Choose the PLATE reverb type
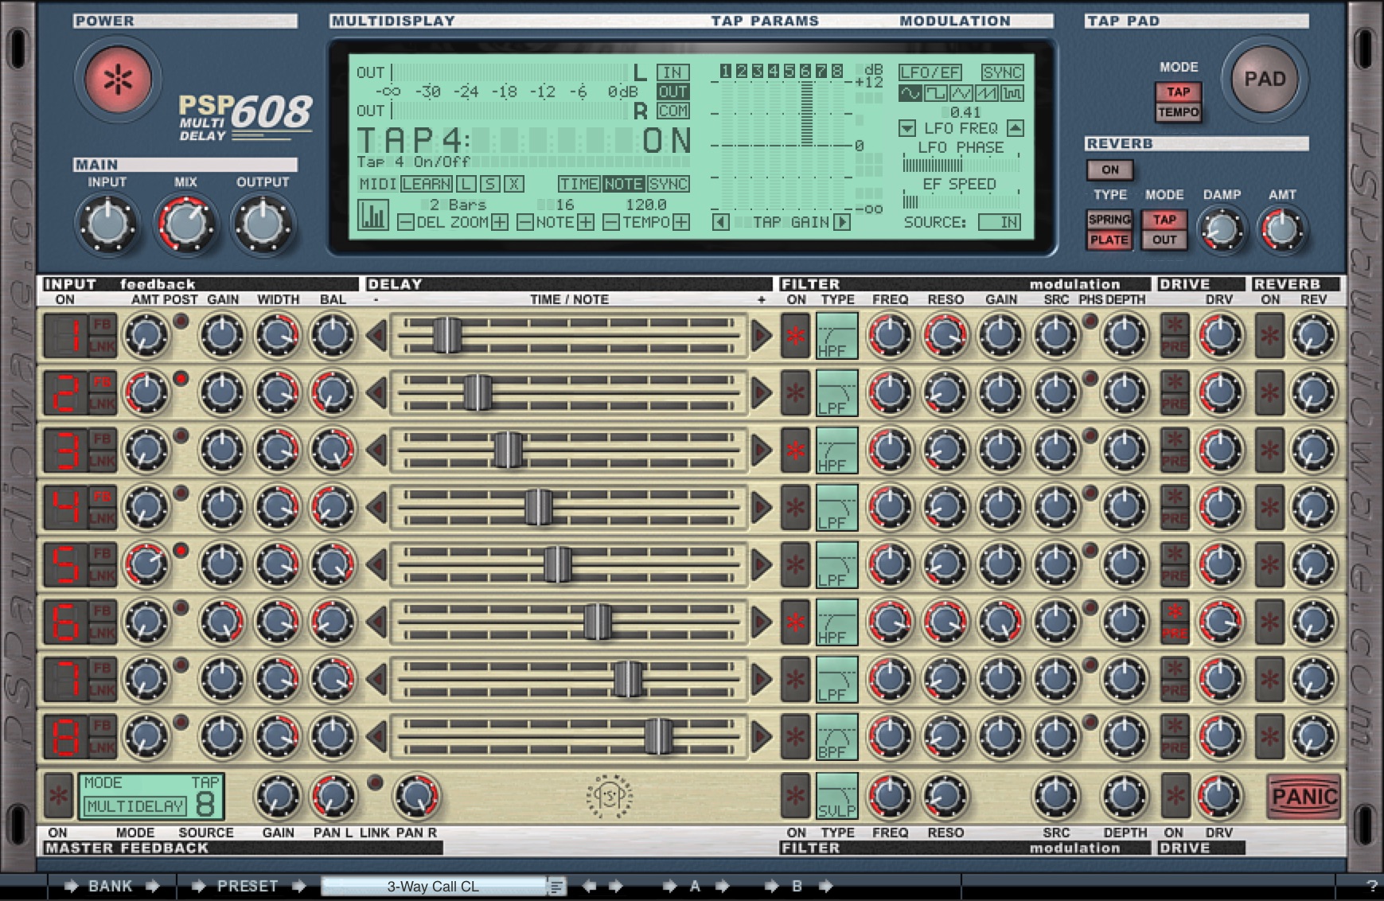Screen dimensions: 1384x901 pyautogui.click(x=1109, y=240)
